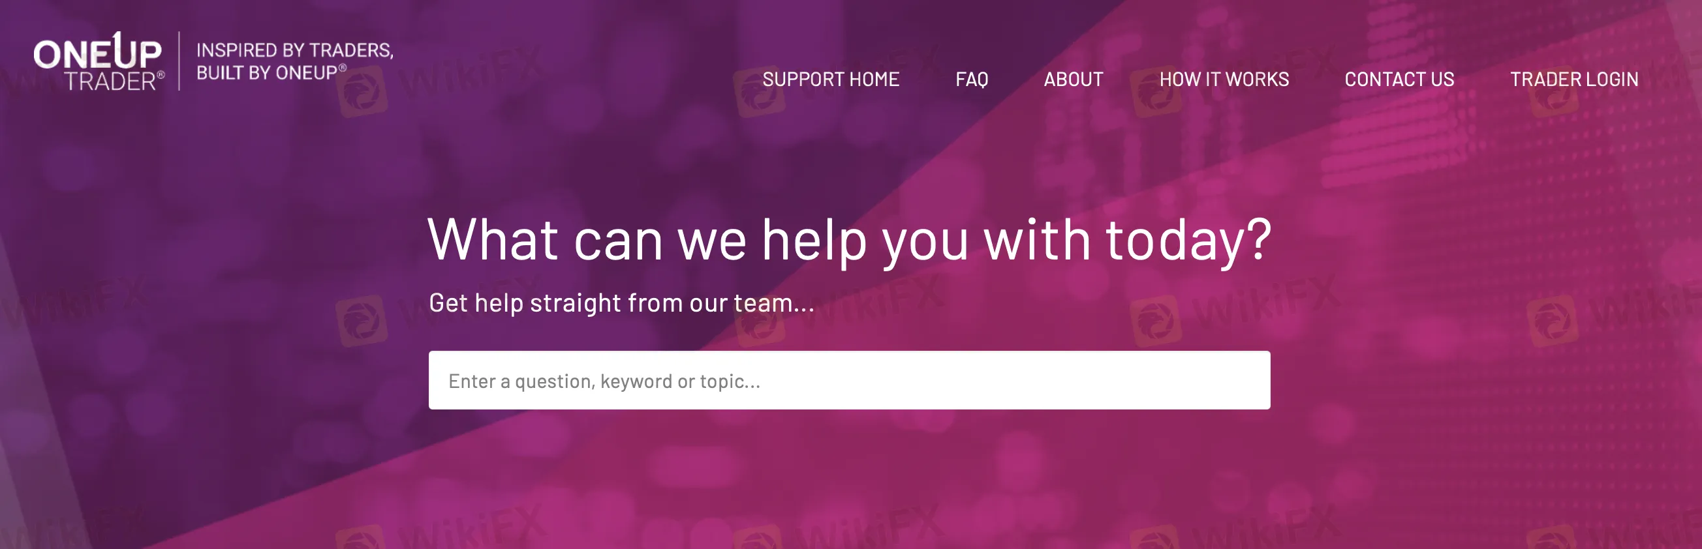The width and height of the screenshot is (1702, 549).
Task: Select the 'Built by OneUp' tagline line
Action: click(x=271, y=72)
